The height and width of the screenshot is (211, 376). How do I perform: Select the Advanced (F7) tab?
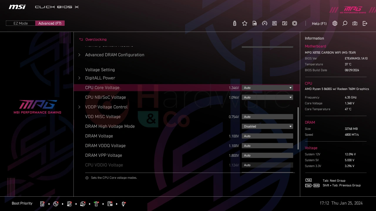[50, 23]
